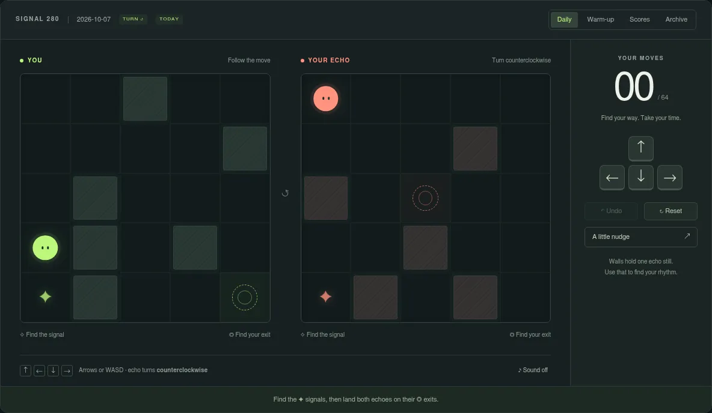The width and height of the screenshot is (712, 413).
Task: Click the TODAY badge in header
Action: [169, 19]
